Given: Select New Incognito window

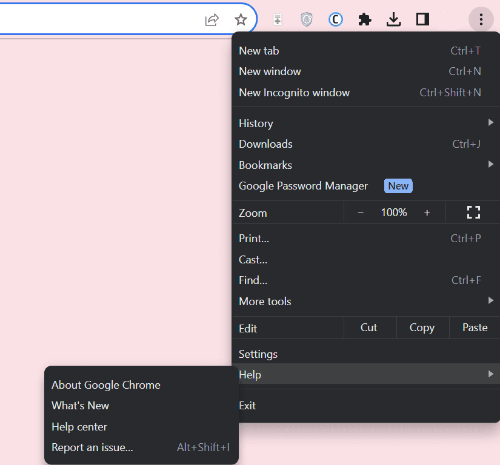Looking at the screenshot, I should (295, 93).
